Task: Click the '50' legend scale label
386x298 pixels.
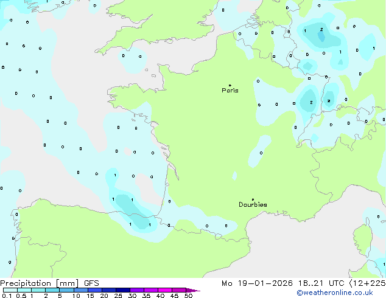Action: pyautogui.click(x=188, y=296)
